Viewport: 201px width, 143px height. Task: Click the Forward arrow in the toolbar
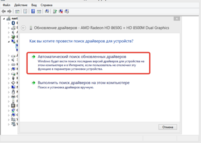coord(9,12)
